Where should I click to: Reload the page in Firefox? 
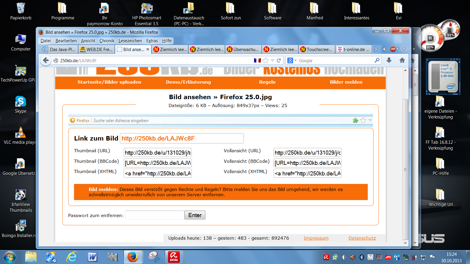coord(279,60)
